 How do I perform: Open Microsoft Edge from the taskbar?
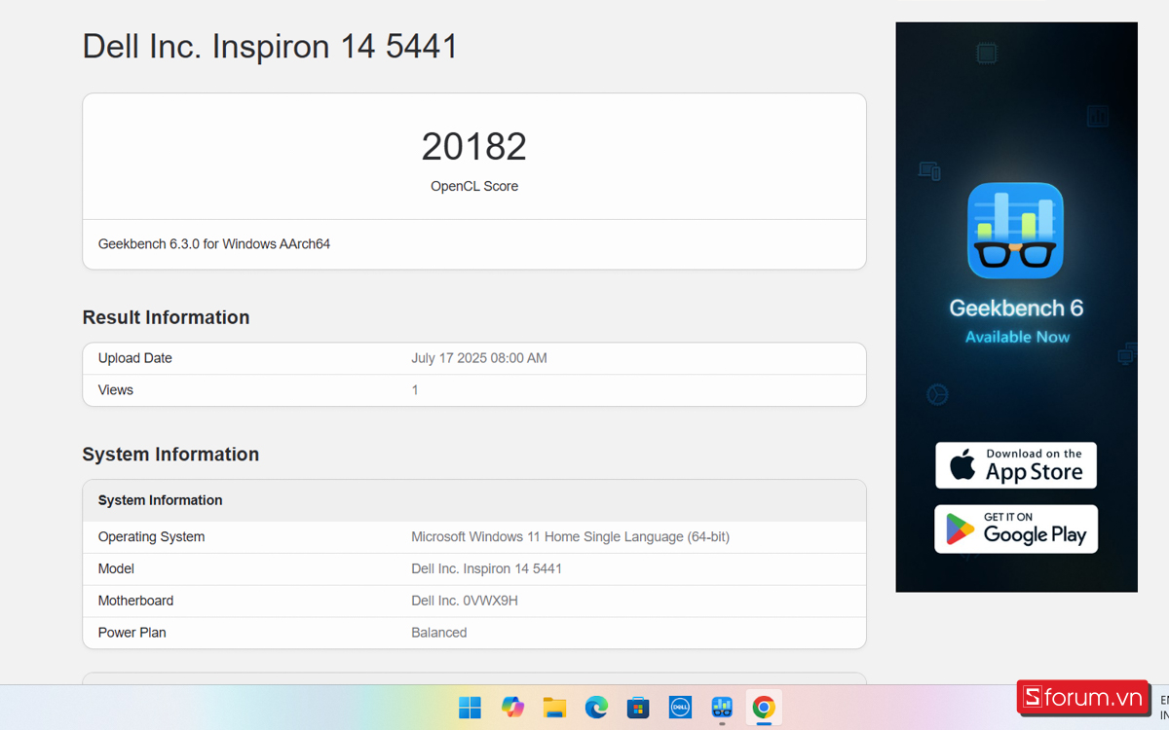(596, 708)
